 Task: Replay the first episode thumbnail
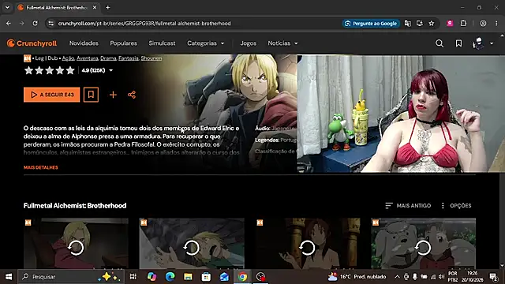coord(76,248)
